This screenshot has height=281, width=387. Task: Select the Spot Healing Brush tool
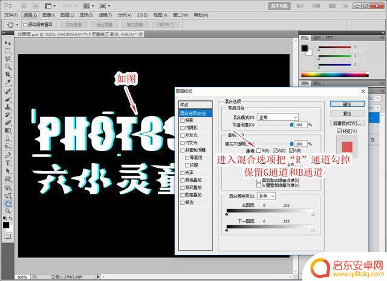coord(8,91)
